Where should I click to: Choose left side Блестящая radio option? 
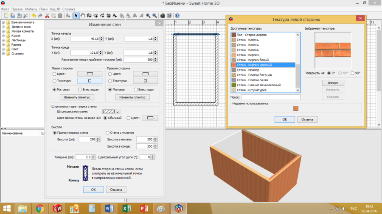click(x=80, y=90)
